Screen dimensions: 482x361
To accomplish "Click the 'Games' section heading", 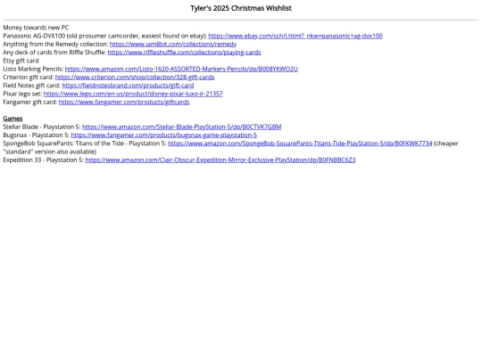I will 12,119.
